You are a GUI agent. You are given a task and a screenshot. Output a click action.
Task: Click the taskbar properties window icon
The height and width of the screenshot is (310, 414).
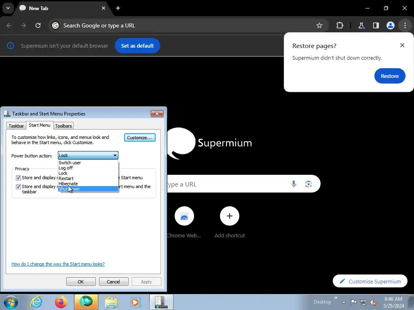[161, 302]
